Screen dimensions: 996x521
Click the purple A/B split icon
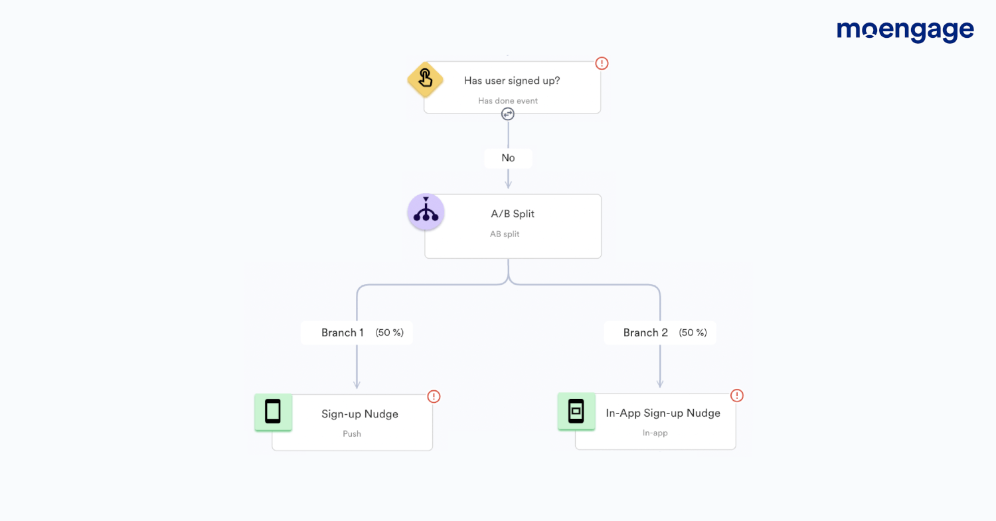point(426,212)
